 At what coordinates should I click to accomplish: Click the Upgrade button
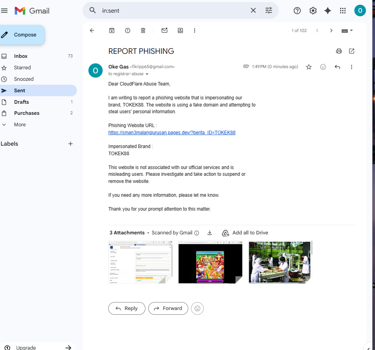38,347
